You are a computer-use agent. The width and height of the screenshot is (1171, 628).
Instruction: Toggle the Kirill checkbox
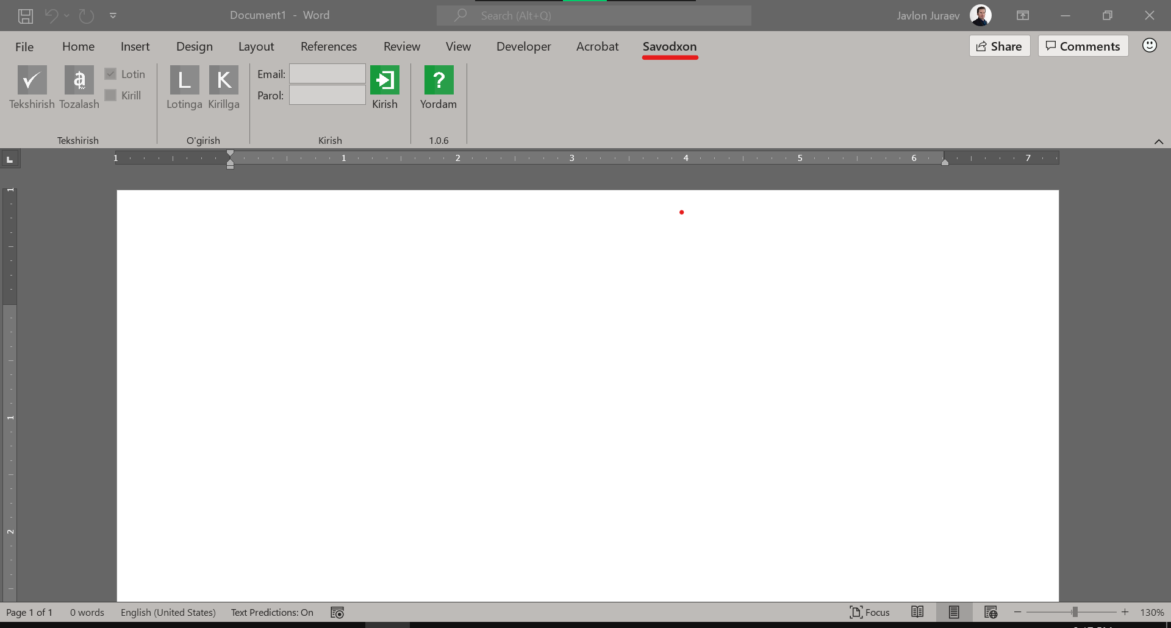110,95
